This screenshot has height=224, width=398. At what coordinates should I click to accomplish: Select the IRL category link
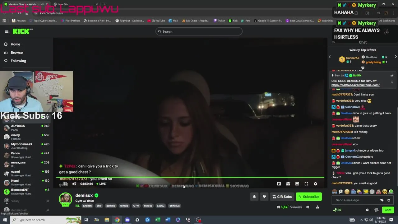(x=77, y=206)
